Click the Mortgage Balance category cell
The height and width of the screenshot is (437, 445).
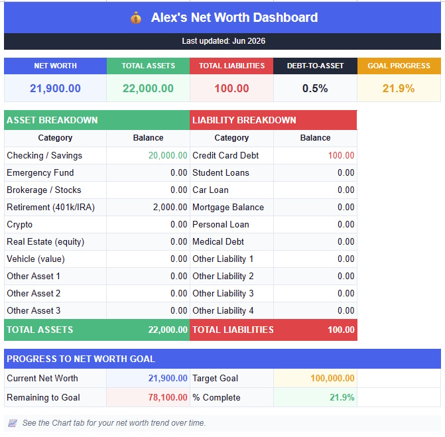231,207
